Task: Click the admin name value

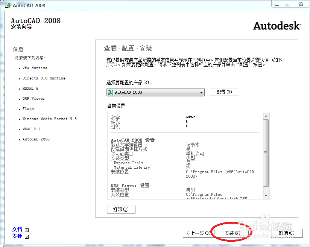Action: point(191,117)
